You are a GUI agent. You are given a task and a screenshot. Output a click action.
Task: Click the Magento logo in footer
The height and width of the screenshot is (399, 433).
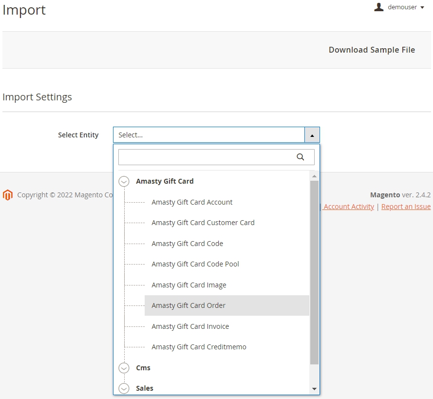8,195
